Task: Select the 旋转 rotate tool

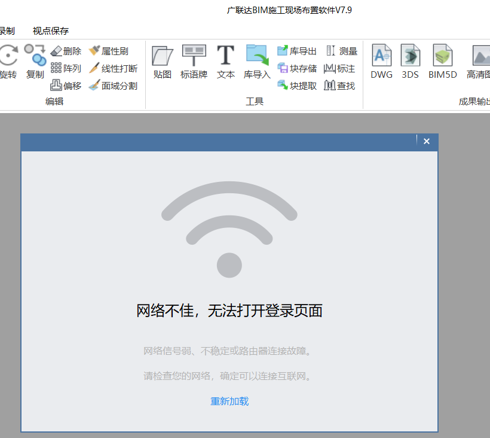Action: [x=8, y=62]
